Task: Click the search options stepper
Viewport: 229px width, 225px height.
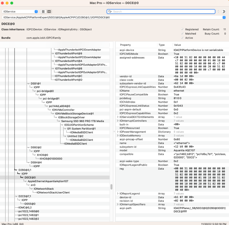Action: pyautogui.click(x=218, y=11)
